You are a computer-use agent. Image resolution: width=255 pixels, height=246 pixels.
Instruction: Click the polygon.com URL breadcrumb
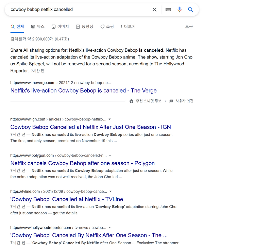point(58,155)
